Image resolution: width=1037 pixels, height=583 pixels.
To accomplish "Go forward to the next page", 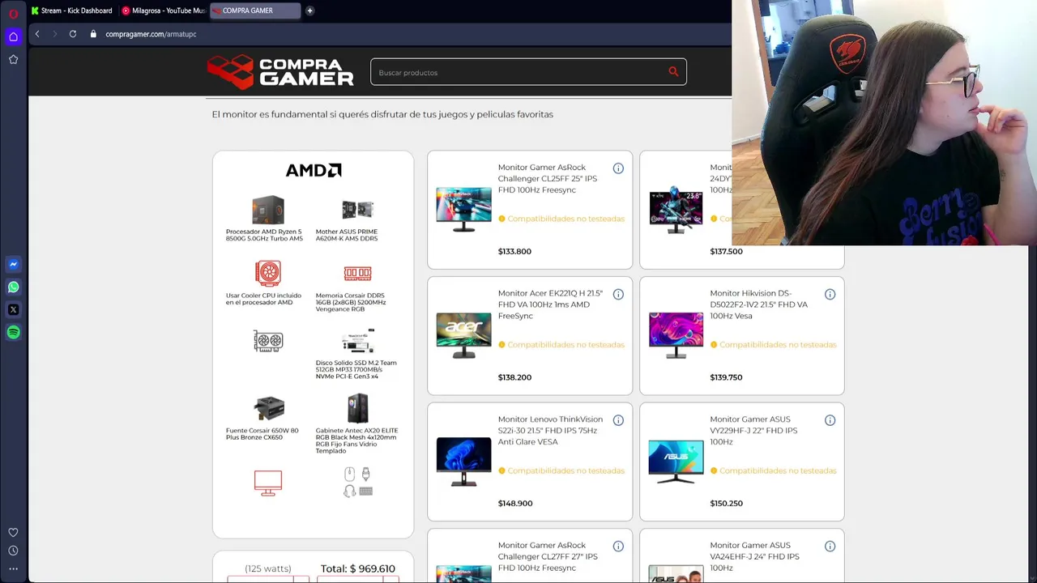I will point(55,34).
